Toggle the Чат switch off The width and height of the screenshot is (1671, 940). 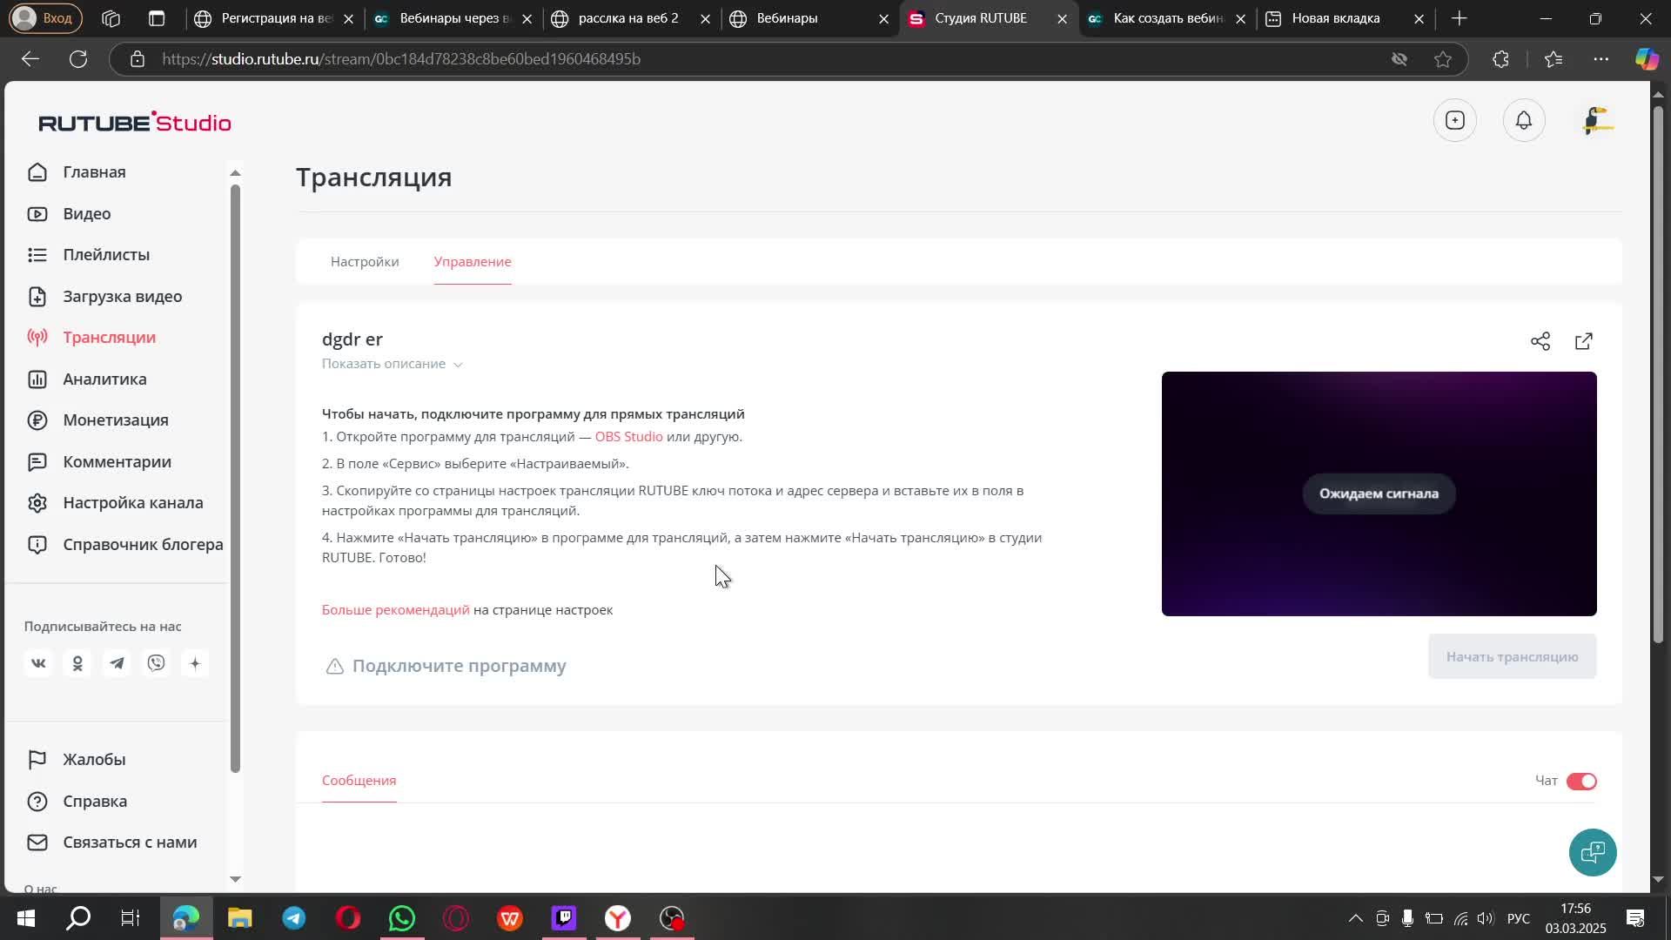point(1581,781)
